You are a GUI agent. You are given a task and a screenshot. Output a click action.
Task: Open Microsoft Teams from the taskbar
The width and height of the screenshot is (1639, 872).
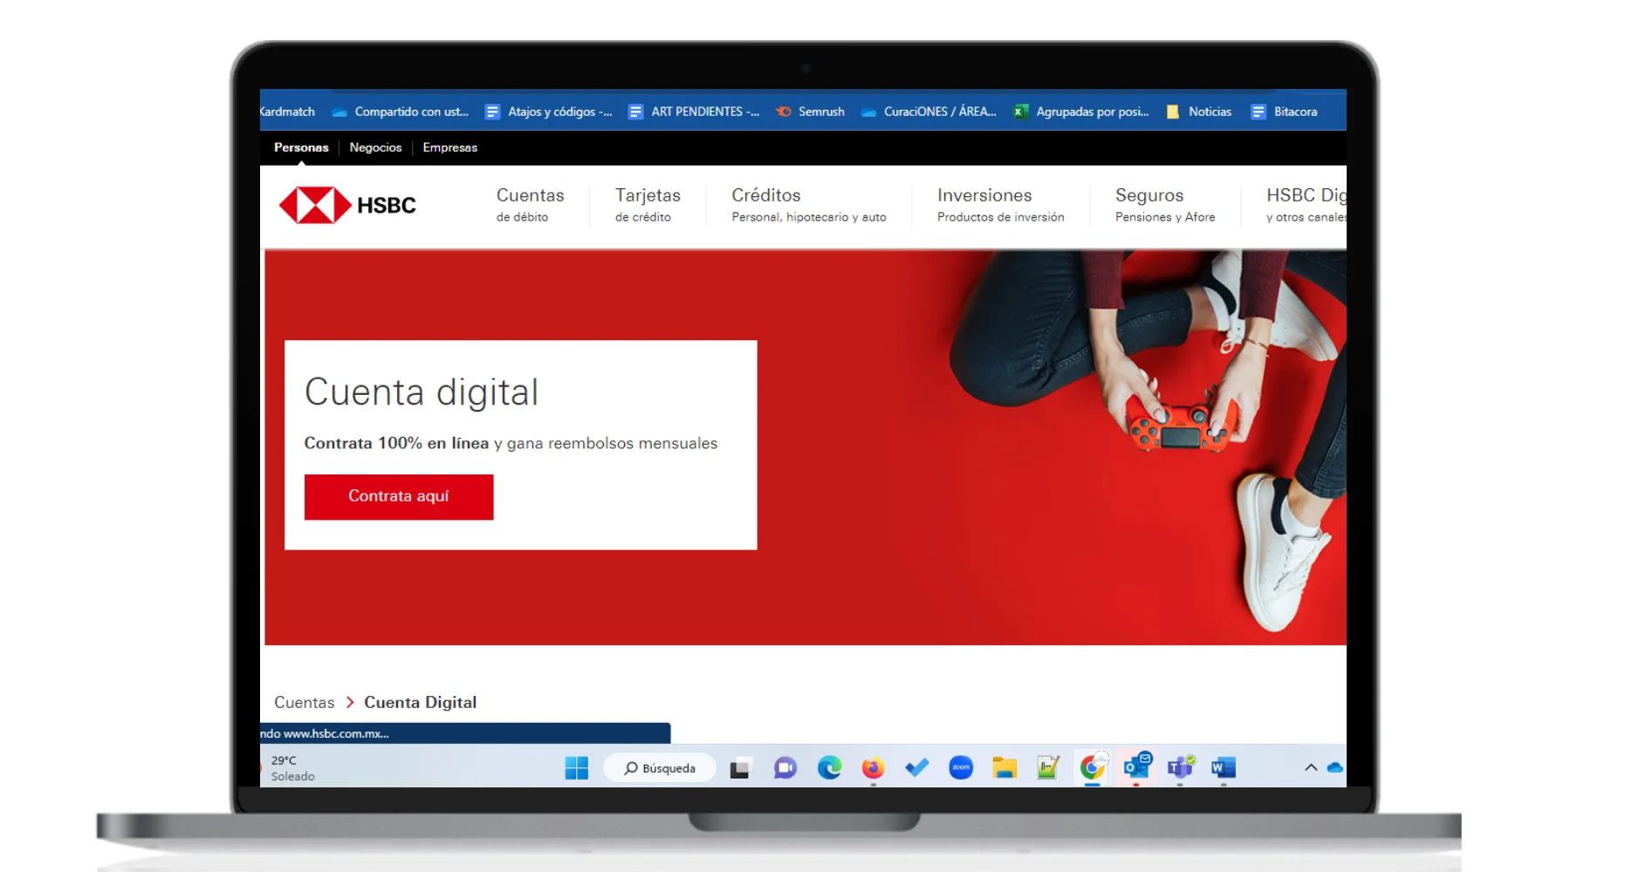pos(1180,767)
